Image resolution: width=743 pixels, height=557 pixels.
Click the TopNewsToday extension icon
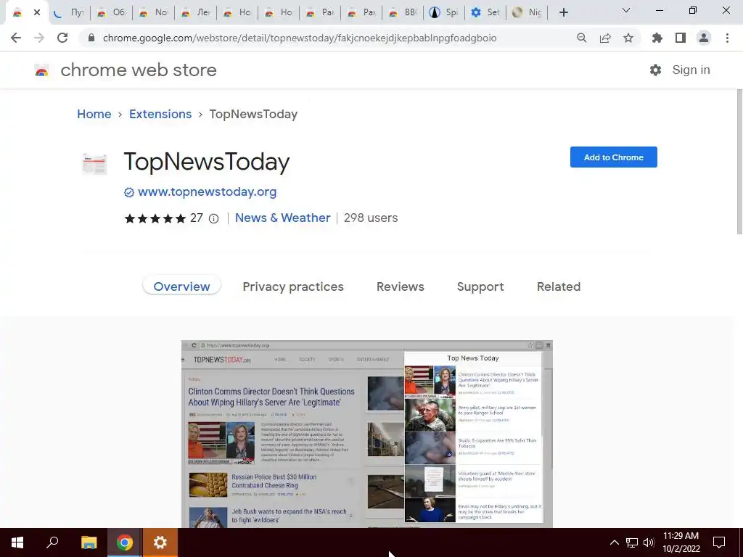pyautogui.click(x=94, y=164)
